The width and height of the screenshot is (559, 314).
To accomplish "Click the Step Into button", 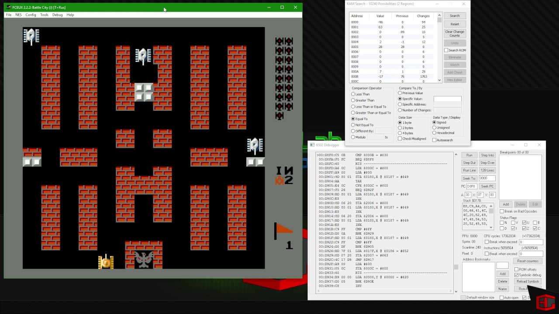I will click(x=487, y=155).
